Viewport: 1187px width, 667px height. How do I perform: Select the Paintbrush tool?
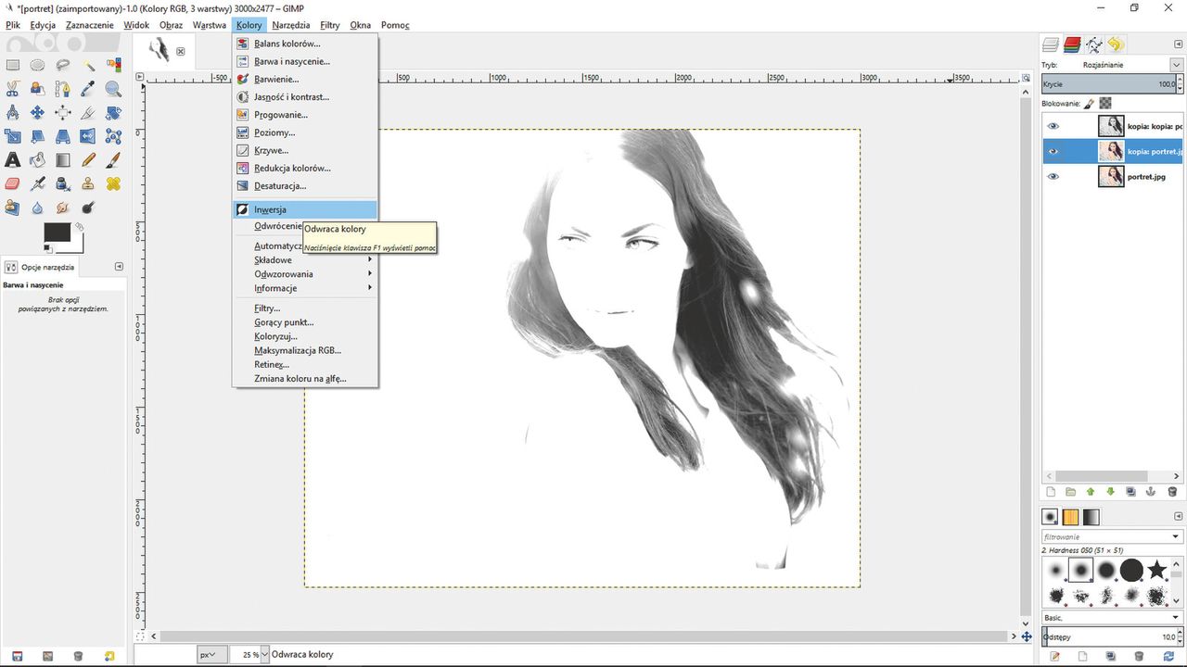click(x=113, y=161)
